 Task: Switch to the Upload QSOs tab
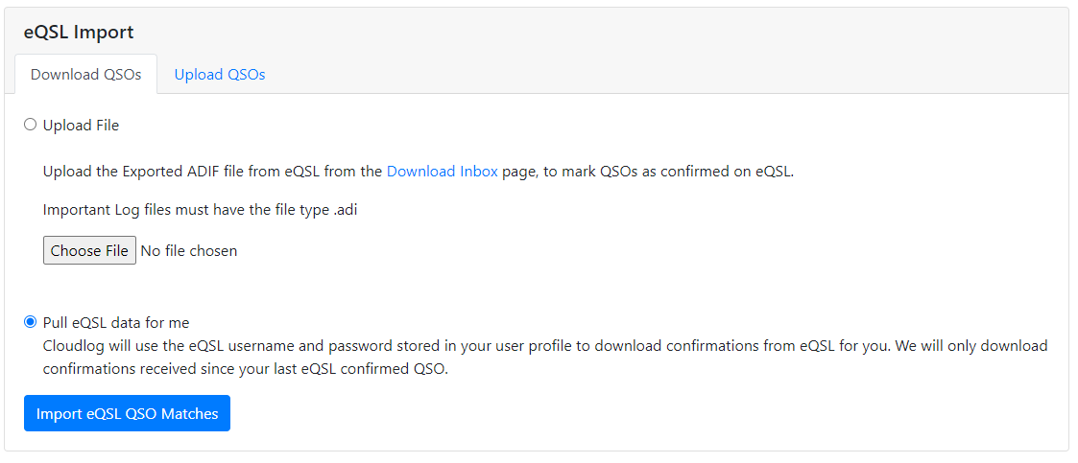(x=220, y=75)
